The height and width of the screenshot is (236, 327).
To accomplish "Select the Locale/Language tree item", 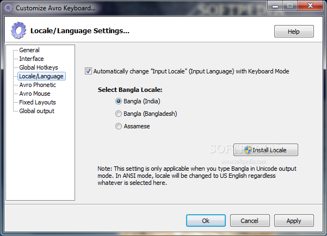I will [x=41, y=76].
